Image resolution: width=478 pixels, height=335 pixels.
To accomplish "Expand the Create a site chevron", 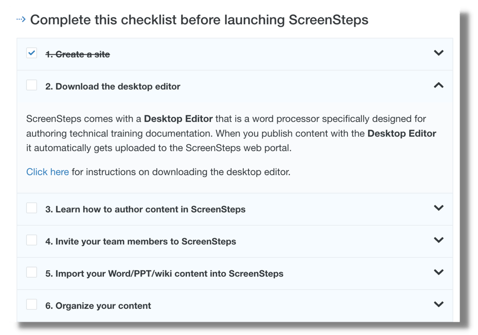I will (x=438, y=53).
